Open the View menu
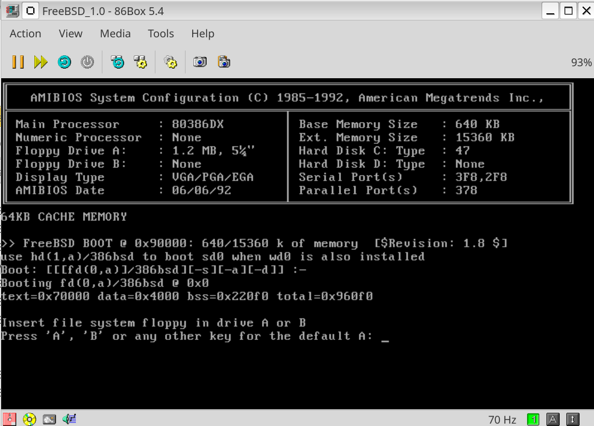This screenshot has height=426, width=594. (70, 34)
